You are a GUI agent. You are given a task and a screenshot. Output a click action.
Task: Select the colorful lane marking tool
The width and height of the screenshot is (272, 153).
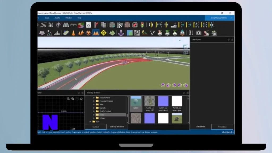pyautogui.click(x=81, y=25)
